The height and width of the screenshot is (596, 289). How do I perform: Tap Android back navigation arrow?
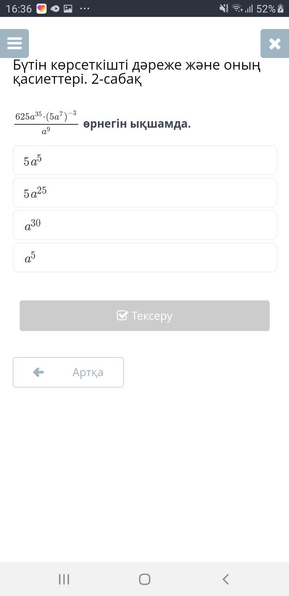pyautogui.click(x=226, y=579)
